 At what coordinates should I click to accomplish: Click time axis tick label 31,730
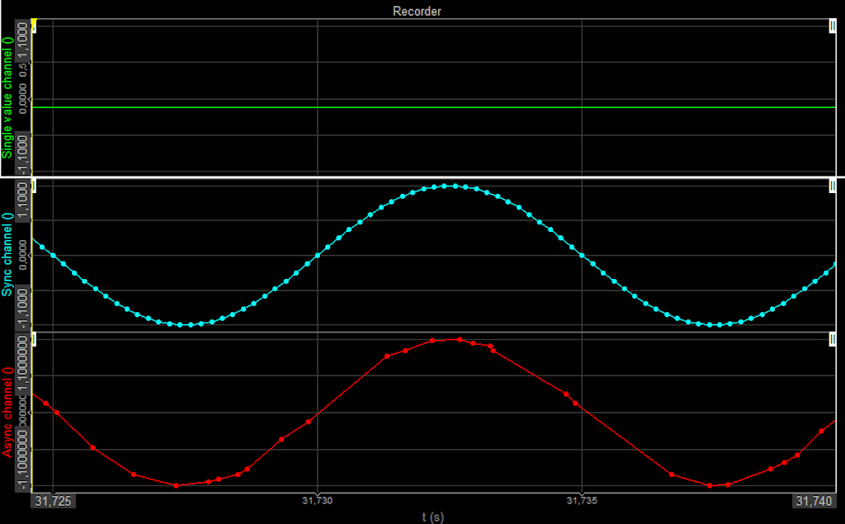[318, 501]
